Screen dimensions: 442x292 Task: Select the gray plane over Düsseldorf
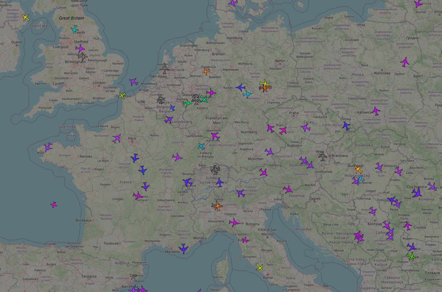pos(196,100)
